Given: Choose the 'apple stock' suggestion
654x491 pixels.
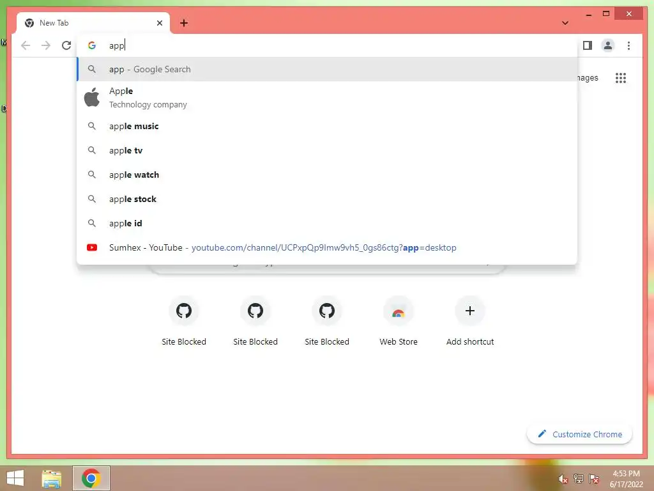Looking at the screenshot, I should tap(328, 199).
